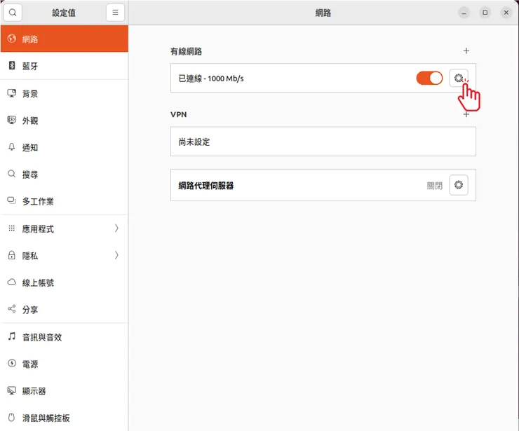Open network proxy gear settings
This screenshot has width=519, height=431.
(459, 185)
